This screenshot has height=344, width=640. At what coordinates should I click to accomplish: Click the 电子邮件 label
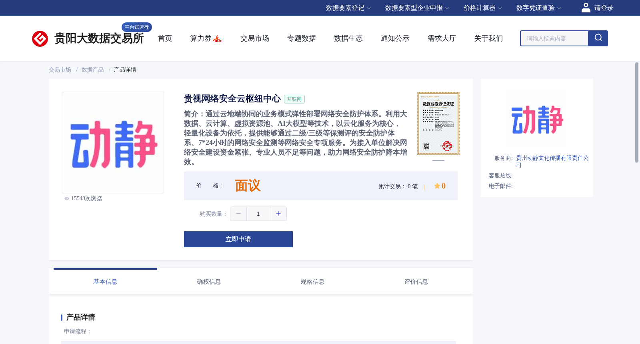point(501,186)
